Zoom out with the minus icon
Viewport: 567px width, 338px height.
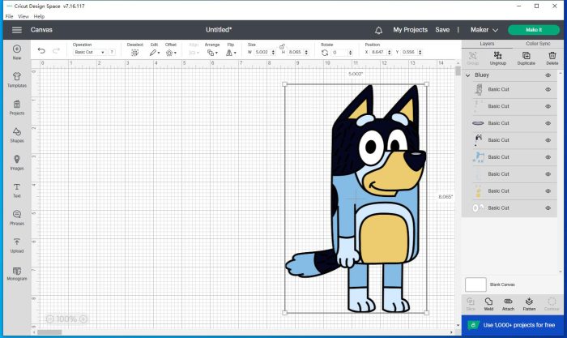pyautogui.click(x=50, y=319)
